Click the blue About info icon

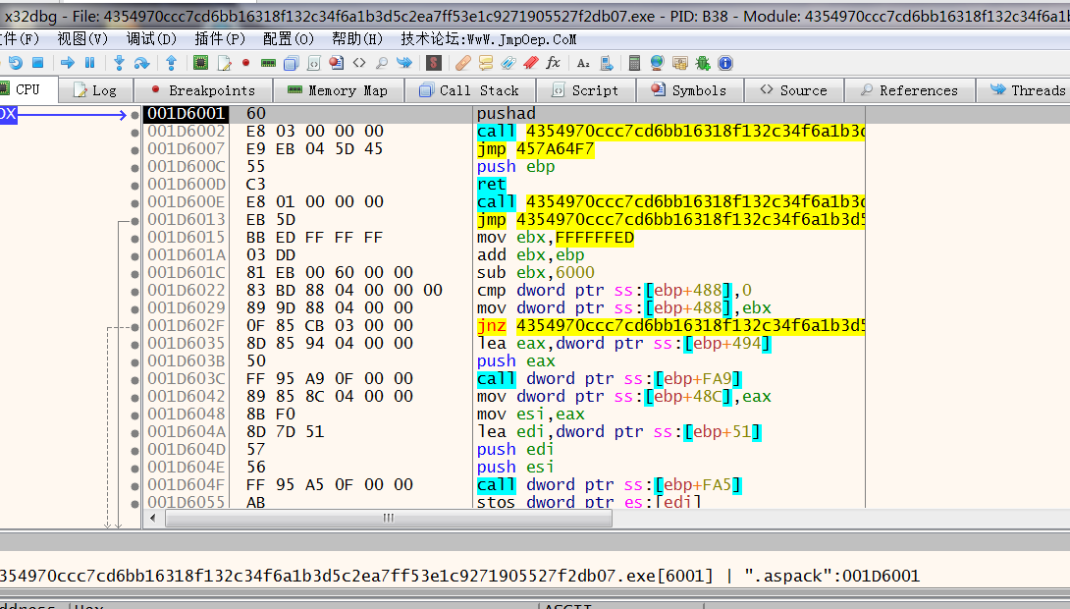[x=725, y=63]
